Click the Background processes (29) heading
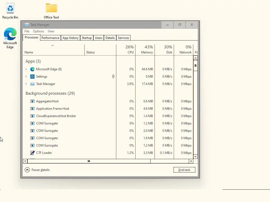 50,93
